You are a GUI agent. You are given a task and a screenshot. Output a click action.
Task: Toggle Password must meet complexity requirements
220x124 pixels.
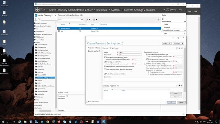(x=105, y=66)
